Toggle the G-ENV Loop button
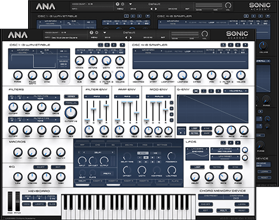 coord(194,128)
